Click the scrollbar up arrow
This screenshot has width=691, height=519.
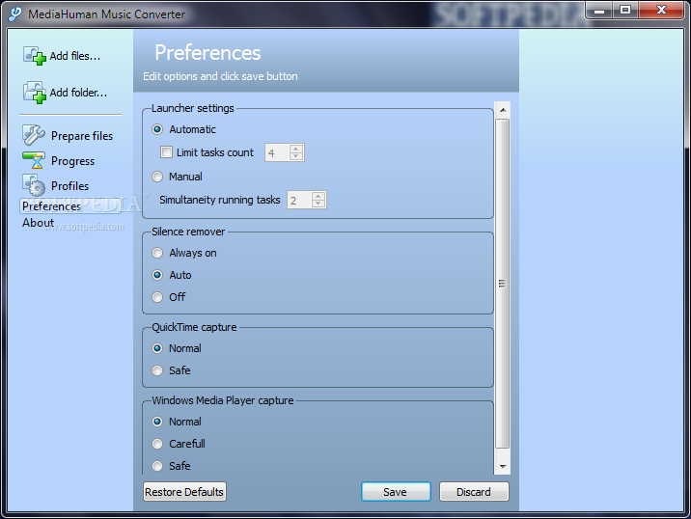503,110
